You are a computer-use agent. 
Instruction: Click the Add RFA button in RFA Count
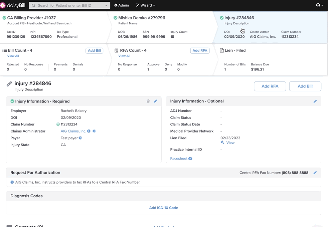tap(200, 51)
